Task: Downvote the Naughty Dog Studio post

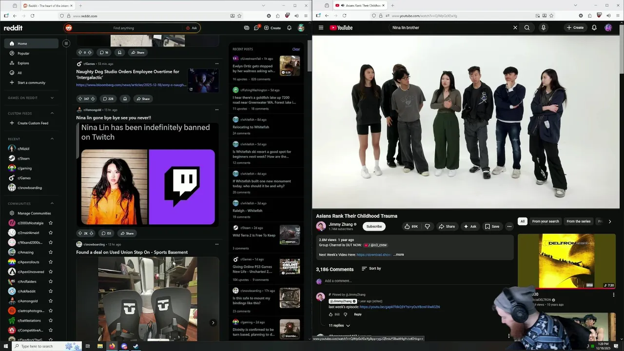Action: coord(93,99)
